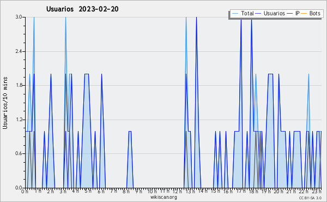Click the '17 h' x-axis label
Image resolution: width=327 pixels, height=202 pixels.
[x=241, y=191]
